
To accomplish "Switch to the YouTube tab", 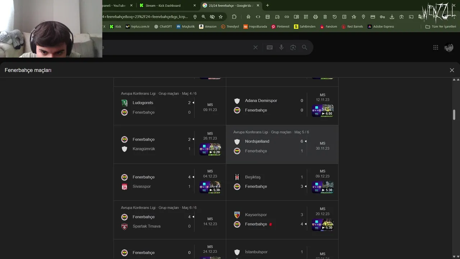I will pos(118,5).
